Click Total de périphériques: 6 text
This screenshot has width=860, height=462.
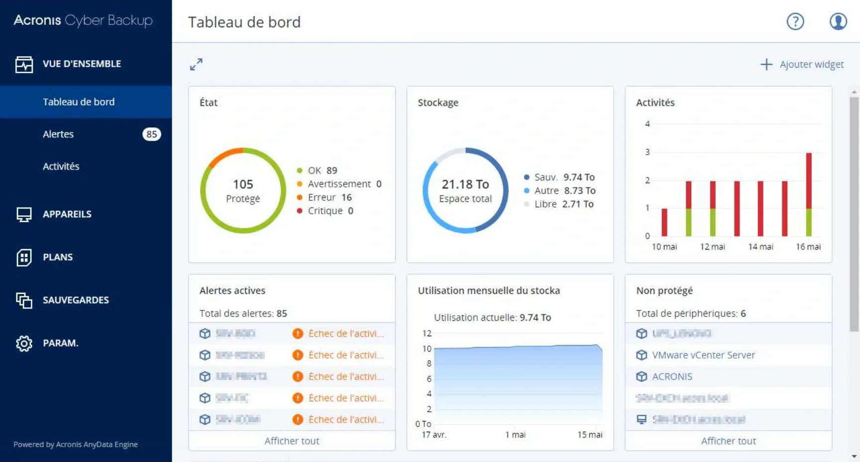[x=691, y=313]
